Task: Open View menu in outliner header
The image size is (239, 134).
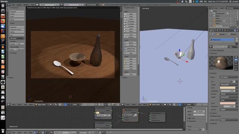Action: coord(216,8)
